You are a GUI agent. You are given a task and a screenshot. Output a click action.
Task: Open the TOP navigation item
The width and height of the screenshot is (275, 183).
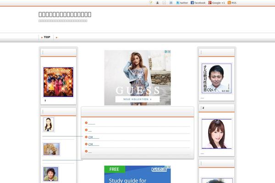46,38
